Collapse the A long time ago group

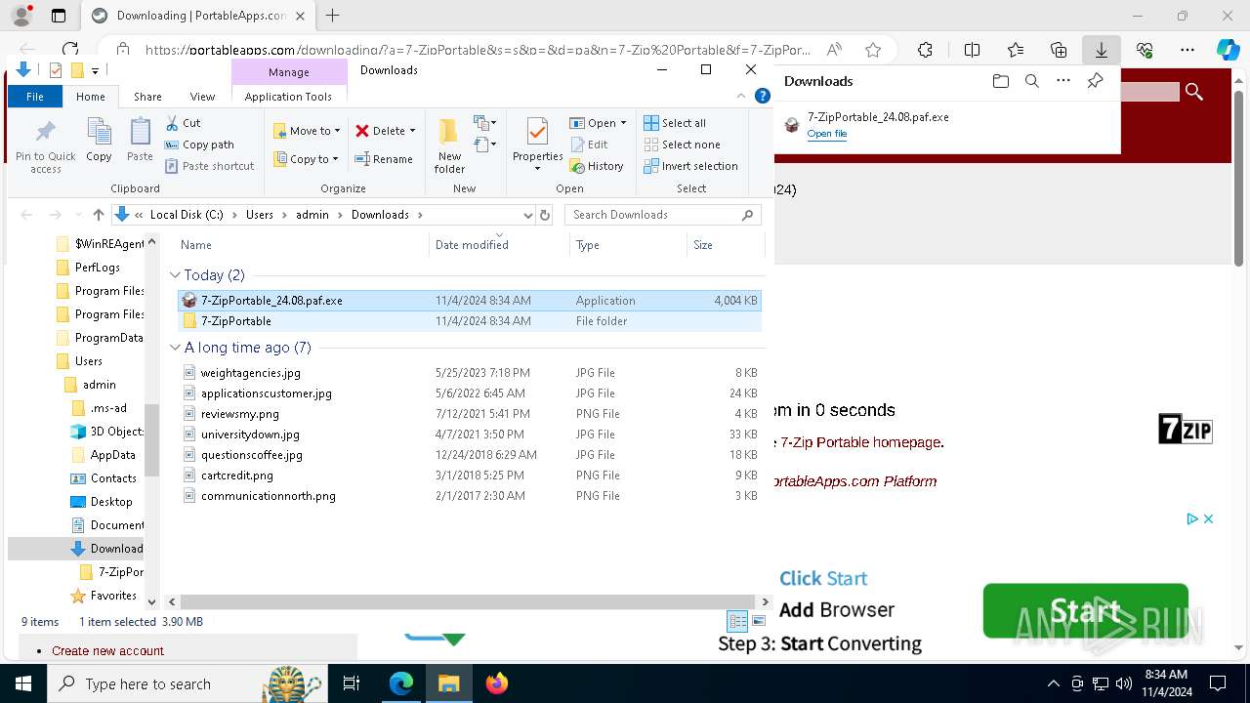[175, 348]
